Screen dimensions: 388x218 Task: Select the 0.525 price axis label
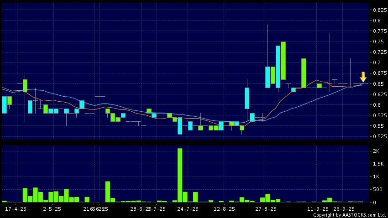point(380,136)
